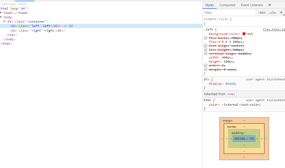Click the margin label in box model

click(x=228, y=121)
